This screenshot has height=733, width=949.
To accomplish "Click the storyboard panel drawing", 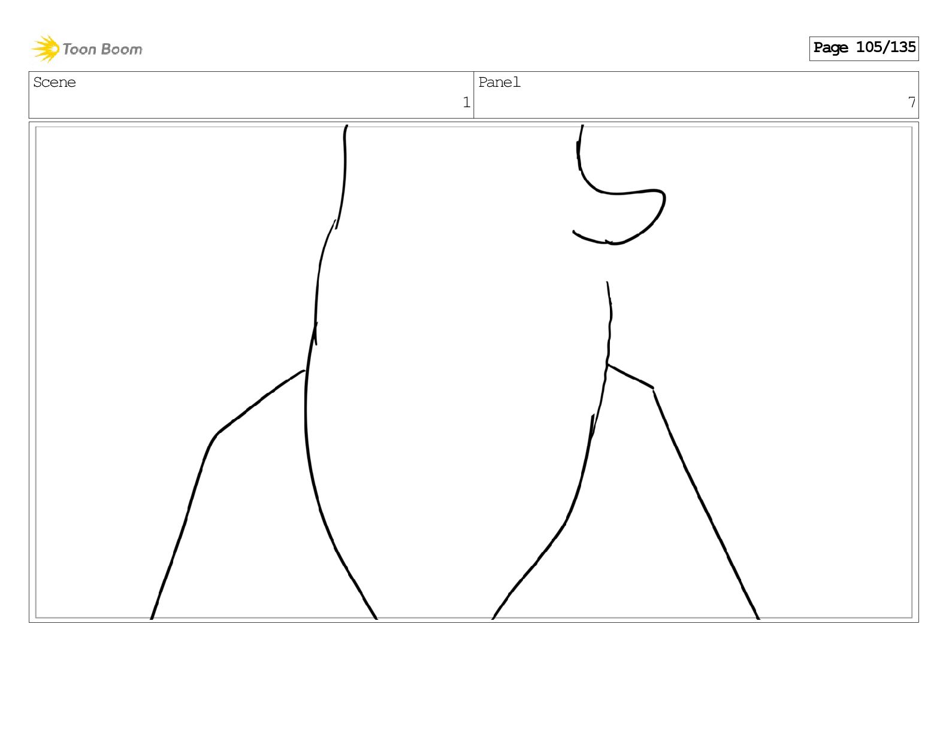I will [473, 372].
